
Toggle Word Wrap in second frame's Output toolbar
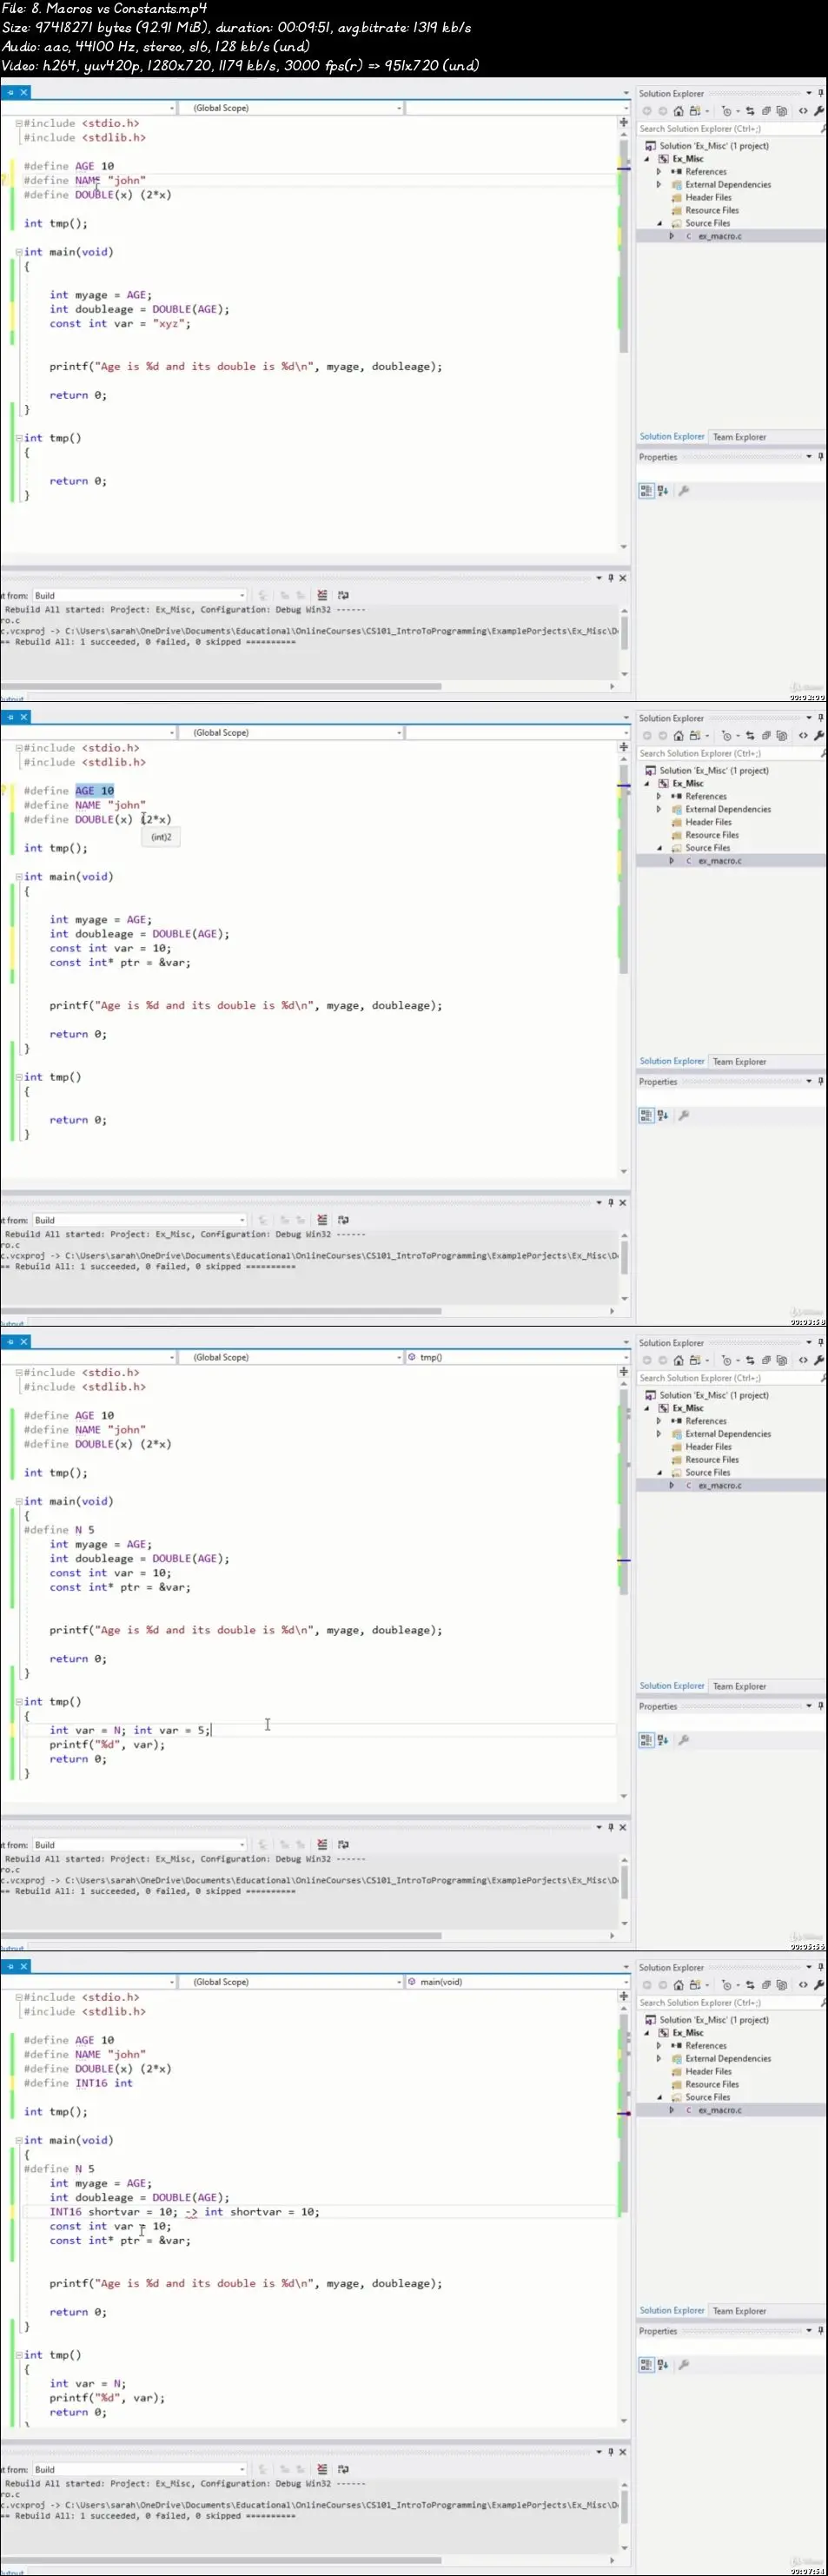(x=343, y=1220)
